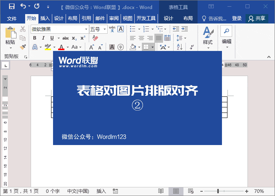Click the Redo/repeat arrow icon
275x196 pixels.
[37, 6]
